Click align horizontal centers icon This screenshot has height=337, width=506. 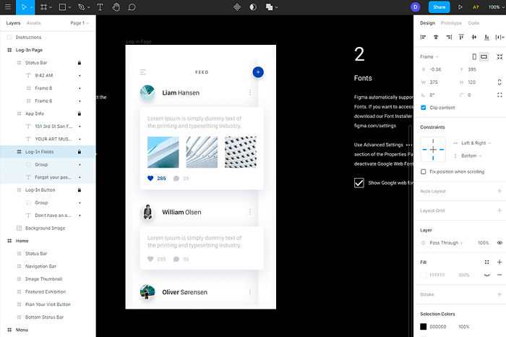(436, 37)
